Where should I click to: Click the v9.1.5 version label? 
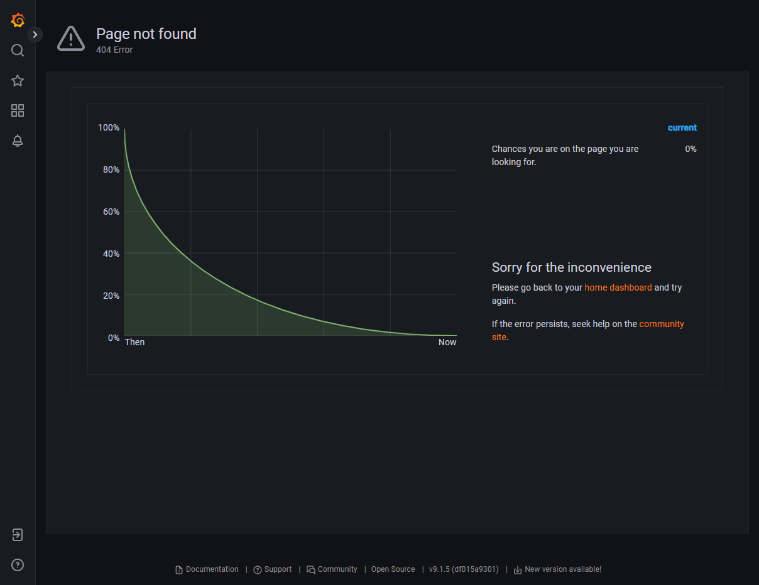(463, 569)
